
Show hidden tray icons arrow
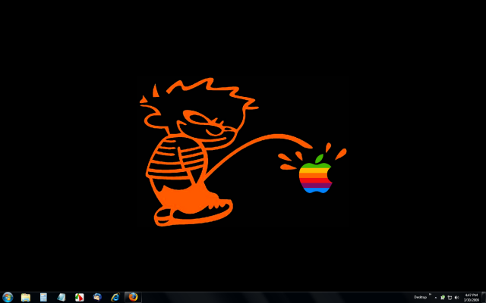coord(436,298)
